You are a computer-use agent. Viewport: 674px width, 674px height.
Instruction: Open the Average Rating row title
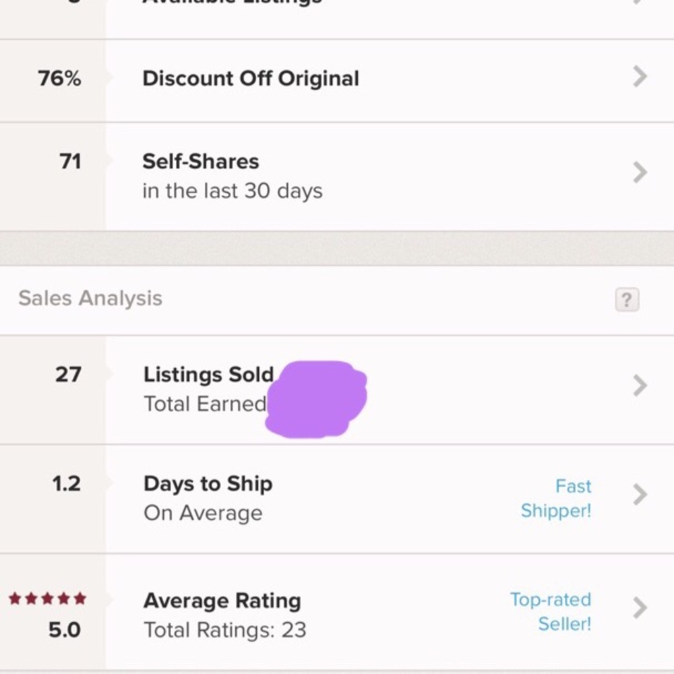[x=222, y=601]
